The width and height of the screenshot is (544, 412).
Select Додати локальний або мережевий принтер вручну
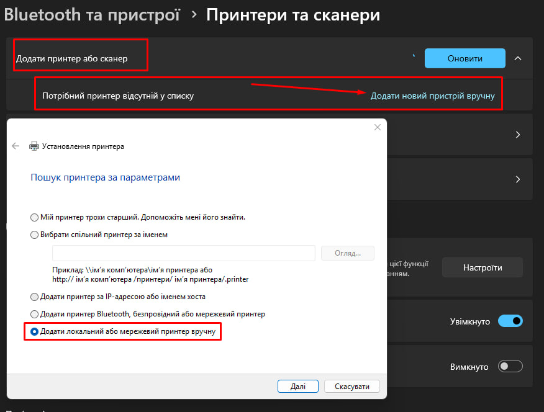click(x=35, y=332)
